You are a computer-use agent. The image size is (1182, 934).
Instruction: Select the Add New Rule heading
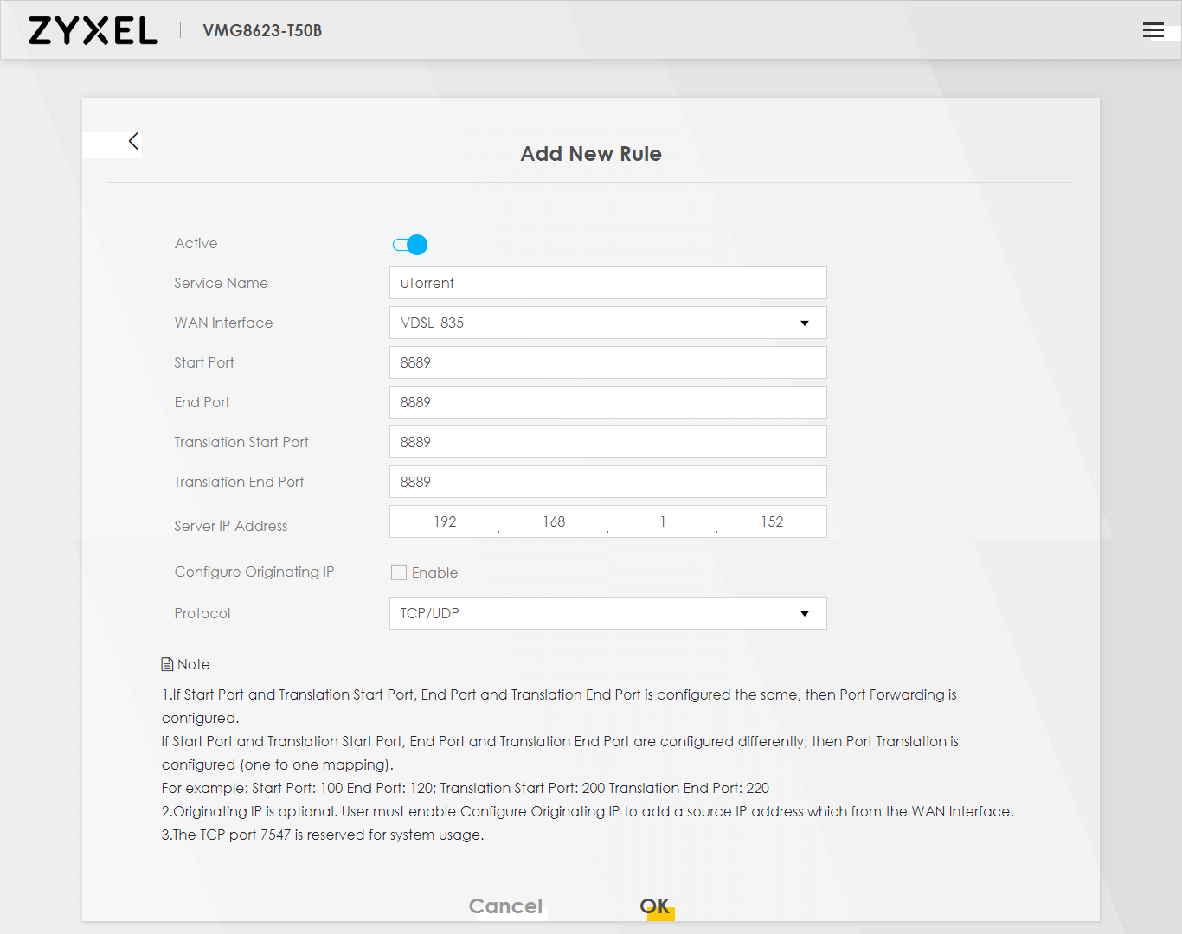591,153
